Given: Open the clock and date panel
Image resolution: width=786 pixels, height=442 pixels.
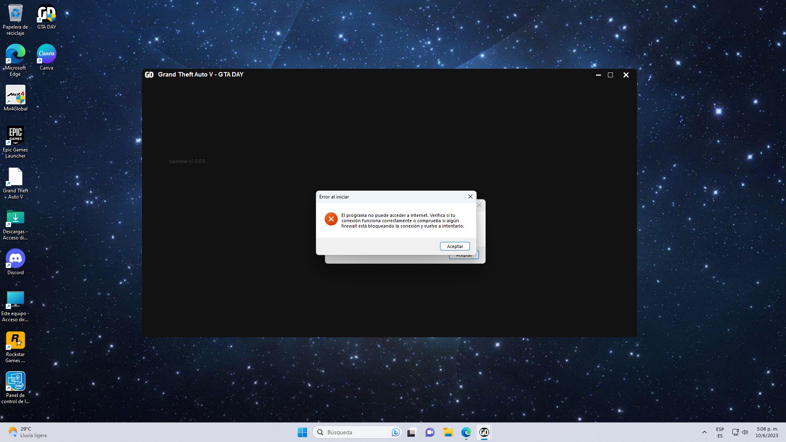Looking at the screenshot, I should (767, 432).
